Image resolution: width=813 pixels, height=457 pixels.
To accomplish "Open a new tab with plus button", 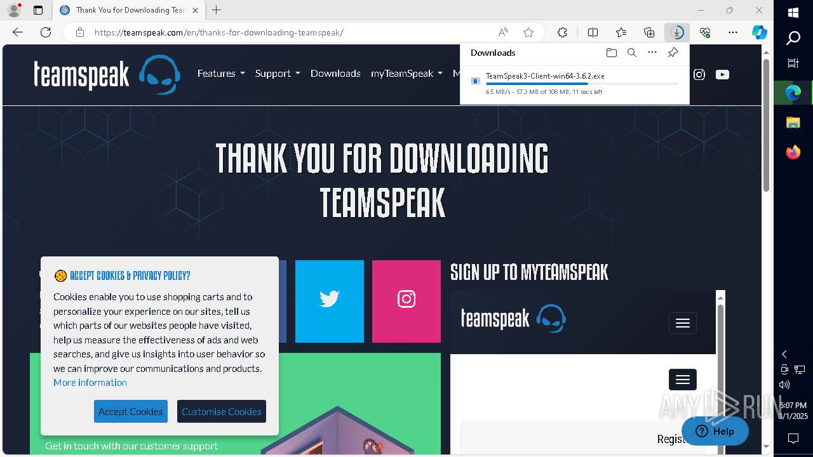I will pos(217,10).
